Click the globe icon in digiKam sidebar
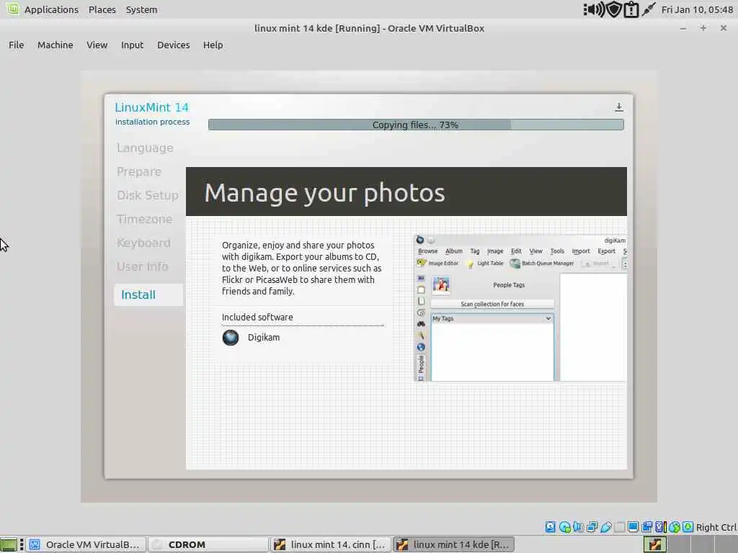The height and width of the screenshot is (553, 738). [x=421, y=347]
